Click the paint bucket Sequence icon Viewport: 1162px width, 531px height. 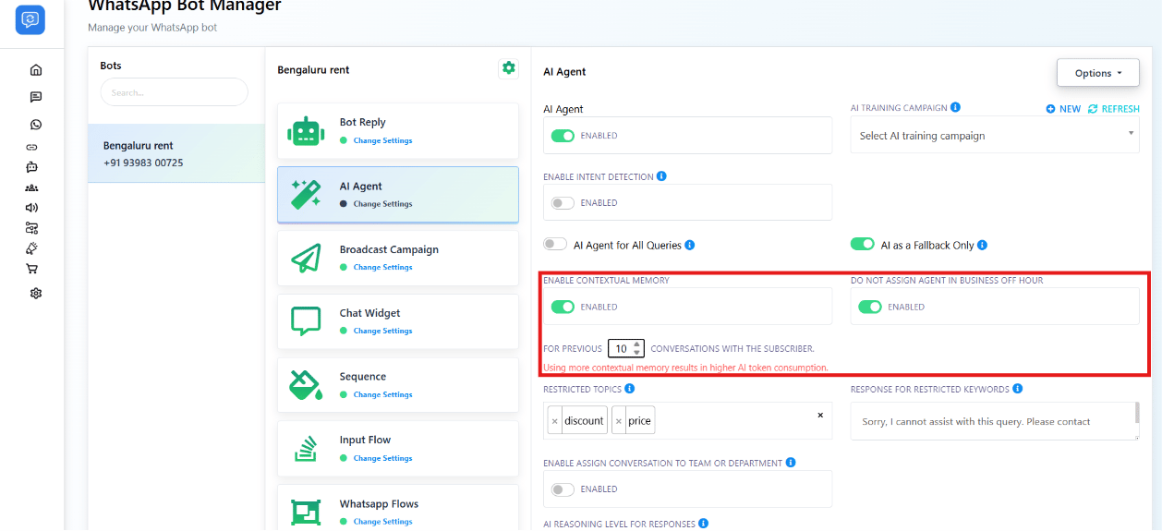[306, 385]
